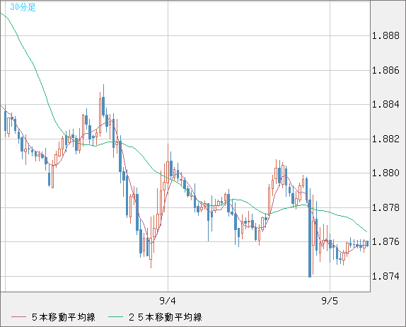Image resolution: width=406 pixels, height=327 pixels.
Task: Click the 1.880 price axis label
Action: point(385,173)
